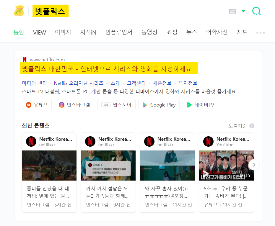This screenshot has width=275, height=226.
Task: Click the green search magnifier icon
Action: [256, 11]
